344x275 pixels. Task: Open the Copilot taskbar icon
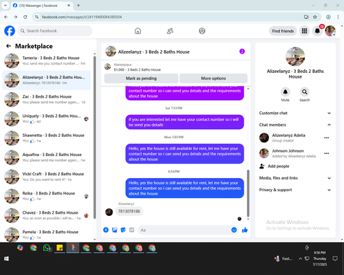click(x=20, y=248)
